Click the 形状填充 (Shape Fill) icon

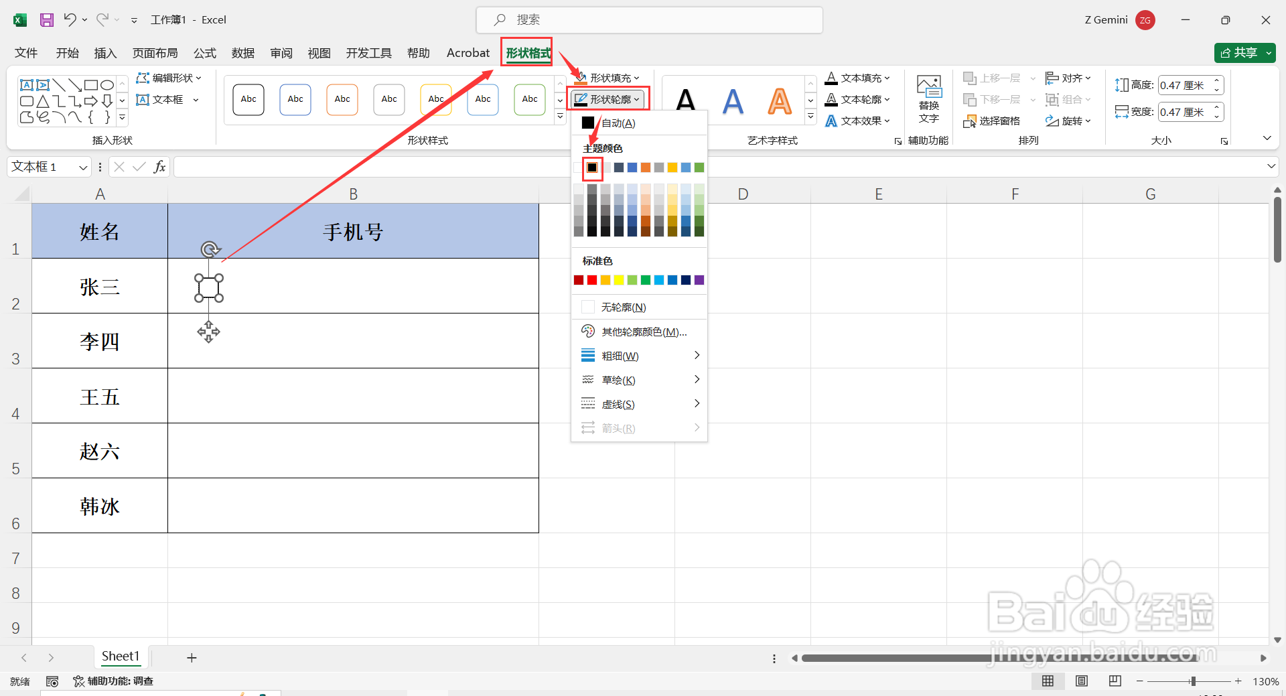[x=581, y=78]
